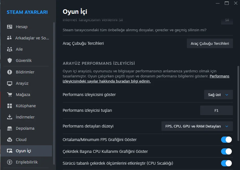Click the main panel vertical scrollbar
Screen dimensions: 240x170
[x=238, y=104]
